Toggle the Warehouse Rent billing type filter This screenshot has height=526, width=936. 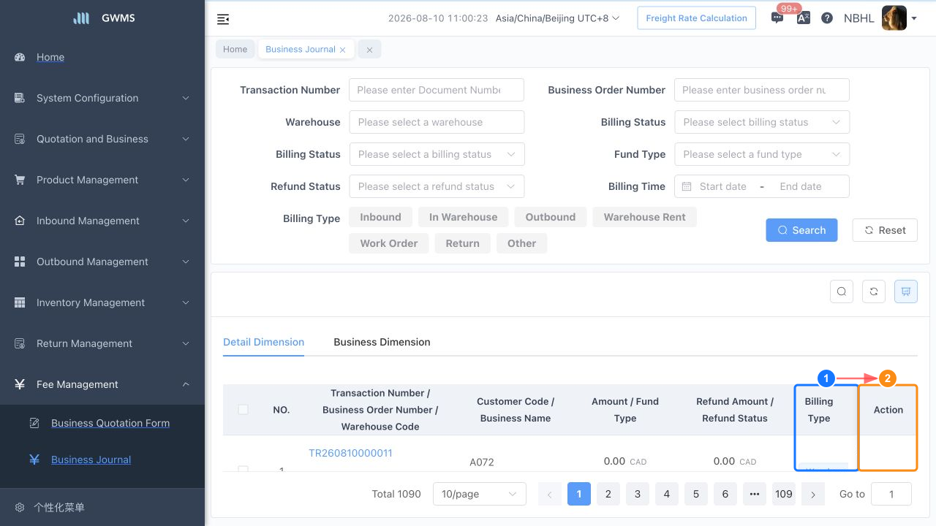point(645,217)
